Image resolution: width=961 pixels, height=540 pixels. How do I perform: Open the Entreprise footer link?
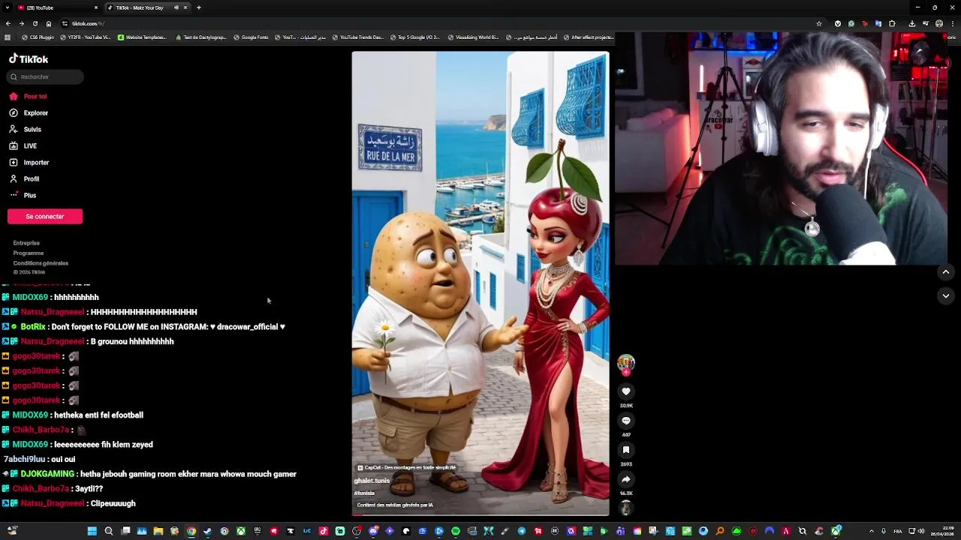(26, 243)
